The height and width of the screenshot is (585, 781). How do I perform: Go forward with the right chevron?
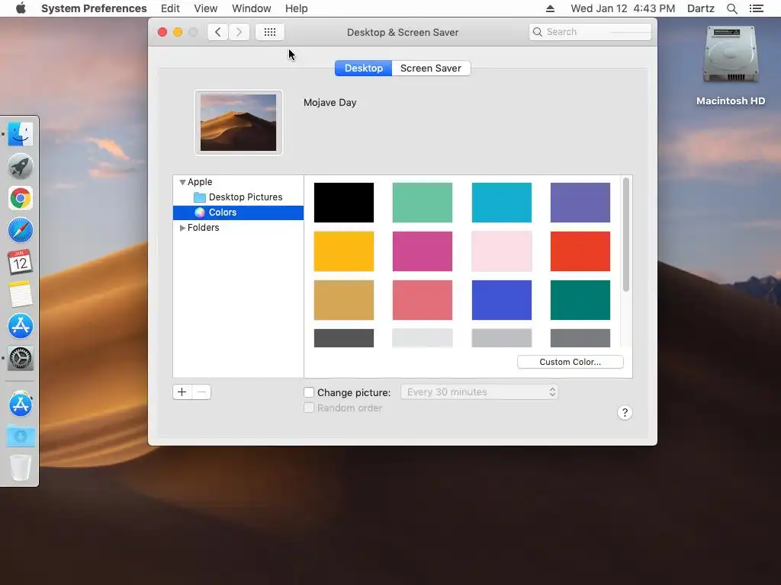[x=239, y=32]
